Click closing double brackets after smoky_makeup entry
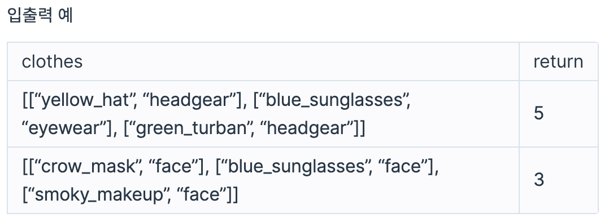The image size is (609, 222). (x=232, y=195)
